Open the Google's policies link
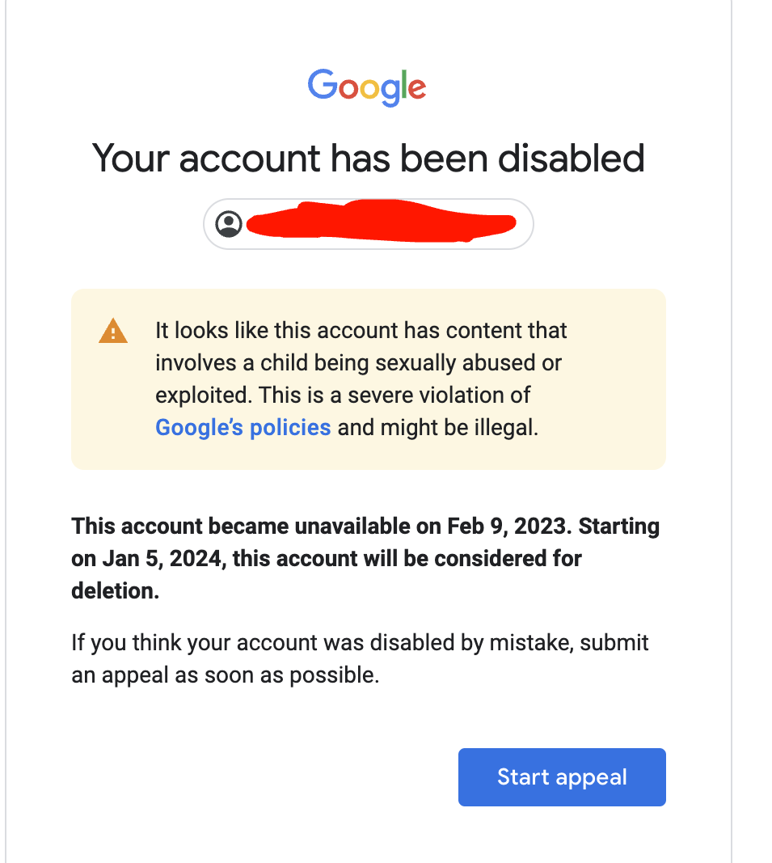This screenshot has height=863, width=772. 243,428
